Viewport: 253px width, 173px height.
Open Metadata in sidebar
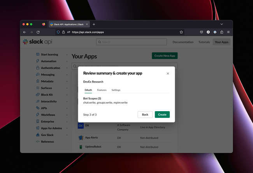click(x=47, y=81)
